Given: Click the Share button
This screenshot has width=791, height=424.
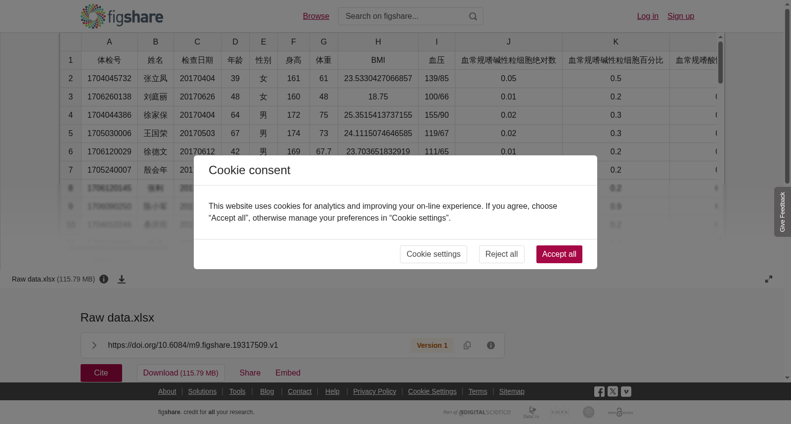Looking at the screenshot, I should (250, 373).
